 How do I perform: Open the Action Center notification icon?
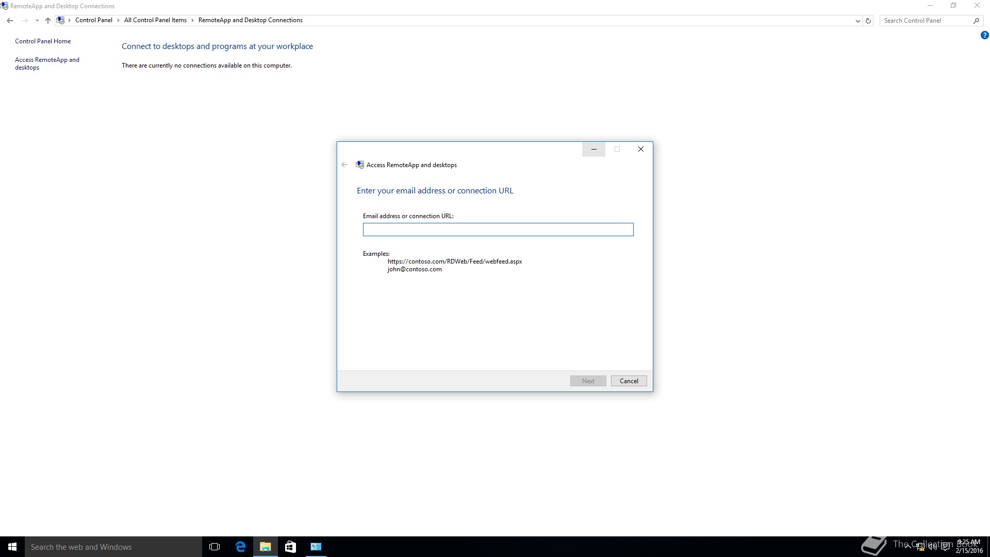(x=945, y=547)
